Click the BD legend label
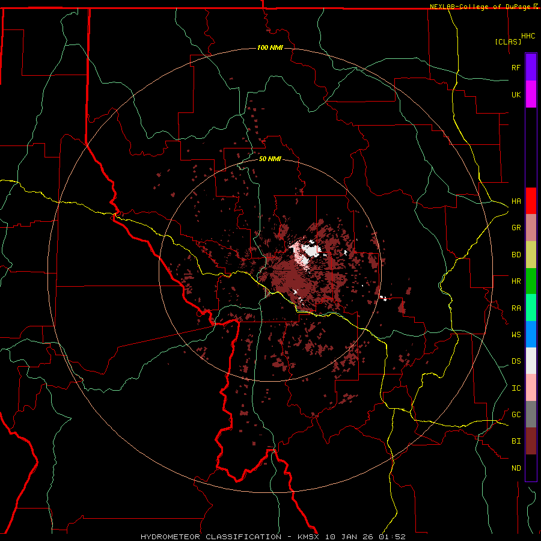The image size is (541, 541). 516,255
